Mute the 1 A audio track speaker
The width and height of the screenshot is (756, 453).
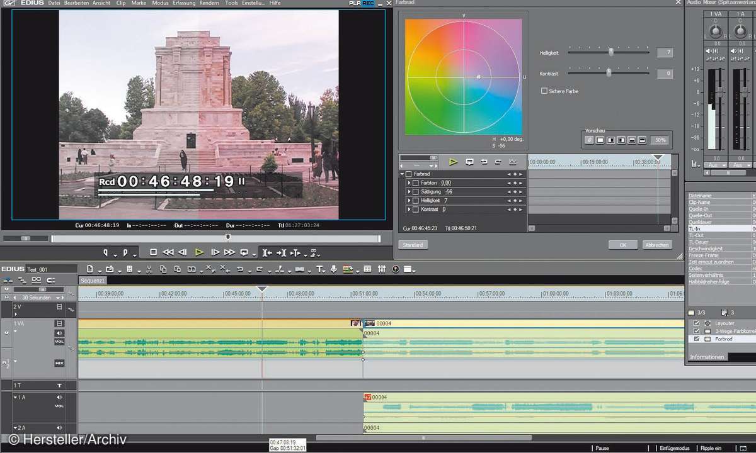point(59,398)
